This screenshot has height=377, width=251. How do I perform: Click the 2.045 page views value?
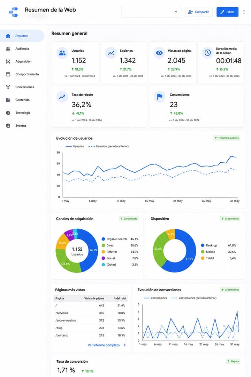(176, 61)
